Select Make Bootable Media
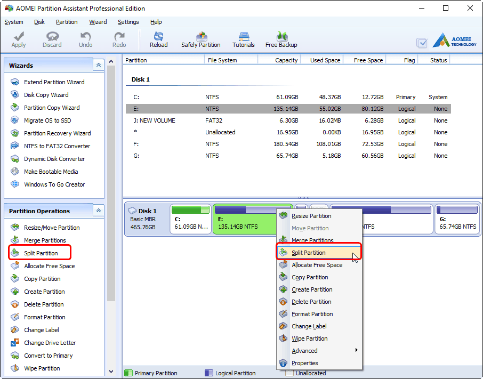The image size is (483, 379). pos(44,172)
